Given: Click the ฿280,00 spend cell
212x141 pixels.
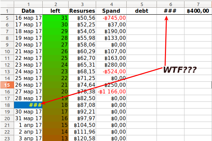Looking at the screenshot, I should click(x=111, y=65).
